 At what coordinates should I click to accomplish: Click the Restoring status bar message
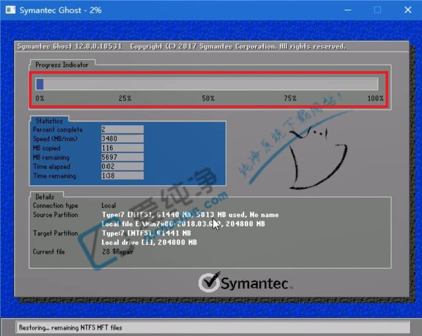pyautogui.click(x=71, y=328)
